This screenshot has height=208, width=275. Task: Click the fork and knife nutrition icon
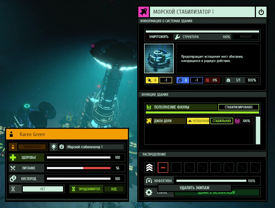point(13,168)
